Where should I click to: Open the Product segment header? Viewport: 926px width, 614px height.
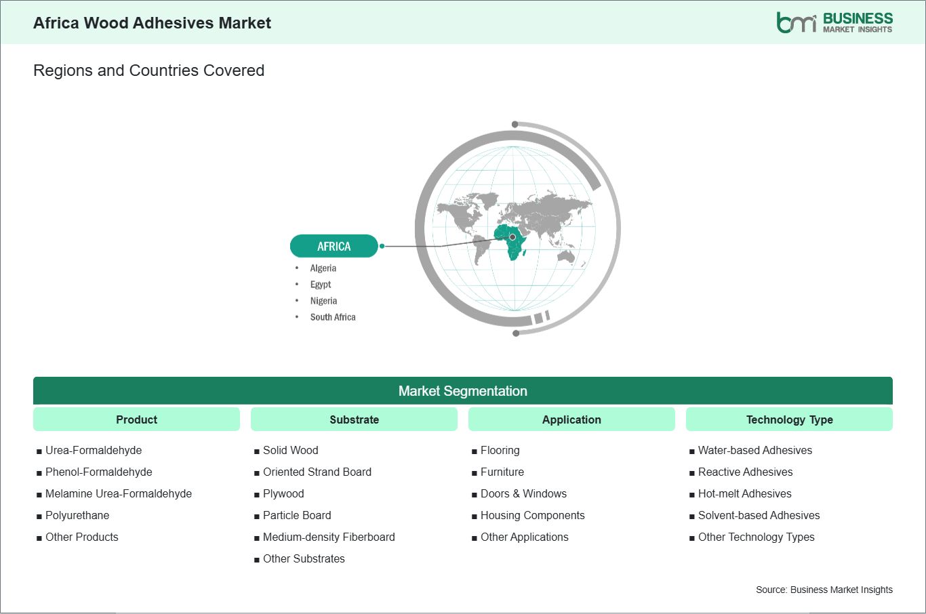coord(136,419)
